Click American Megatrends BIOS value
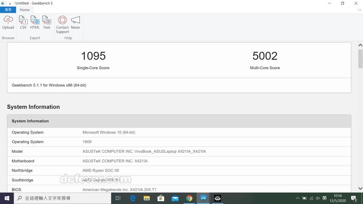The image size is (363, 204). pyautogui.click(x=120, y=189)
